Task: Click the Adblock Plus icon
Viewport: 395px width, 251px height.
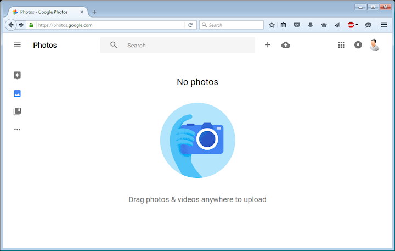Action: [x=351, y=25]
